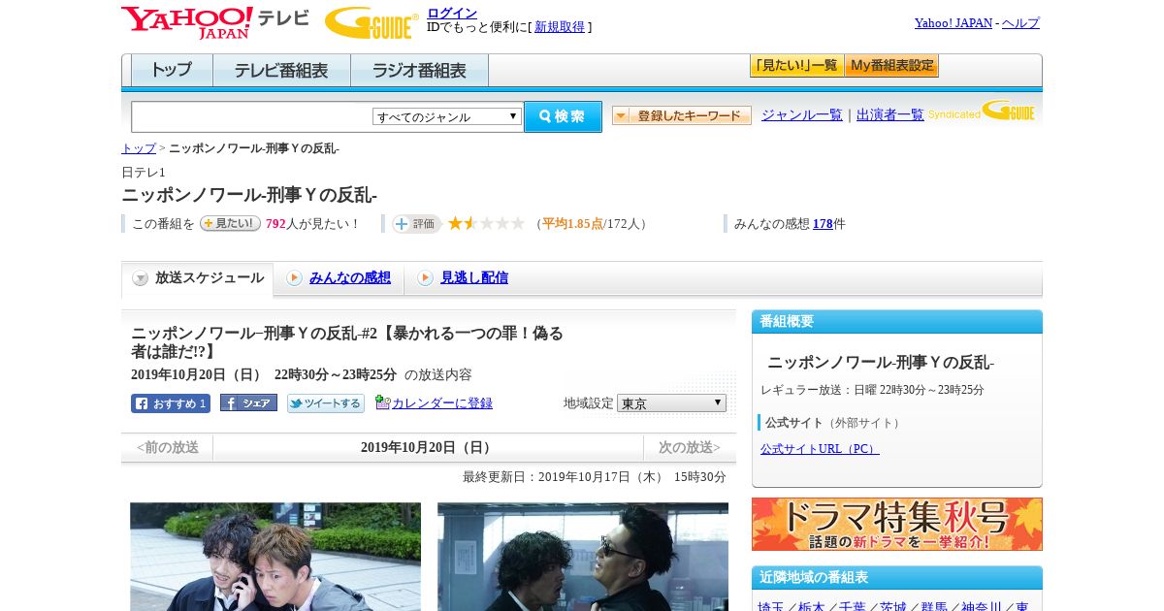
Task: Click the ログイン link
Action: (452, 13)
